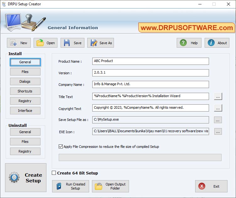Open the Interface section
The width and height of the screenshot is (236, 198).
coord(25,111)
